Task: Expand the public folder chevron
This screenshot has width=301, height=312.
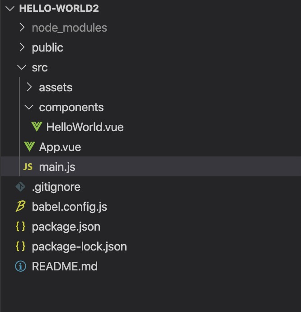Action: click(22, 47)
